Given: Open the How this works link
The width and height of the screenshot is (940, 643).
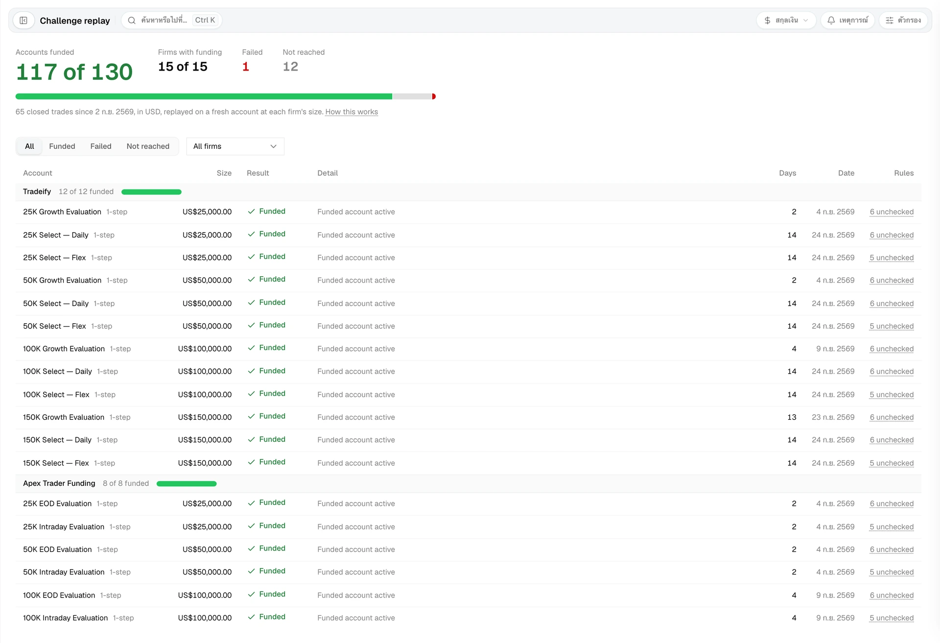Looking at the screenshot, I should point(352,112).
